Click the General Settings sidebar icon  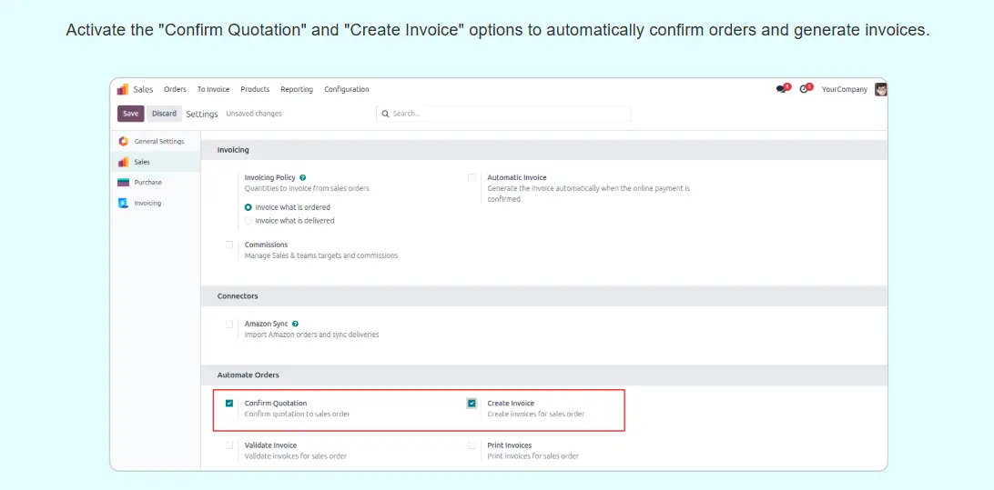(x=123, y=141)
